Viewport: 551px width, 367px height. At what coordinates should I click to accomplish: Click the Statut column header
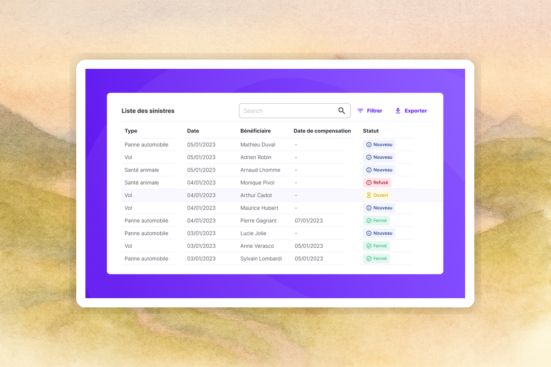pyautogui.click(x=371, y=131)
